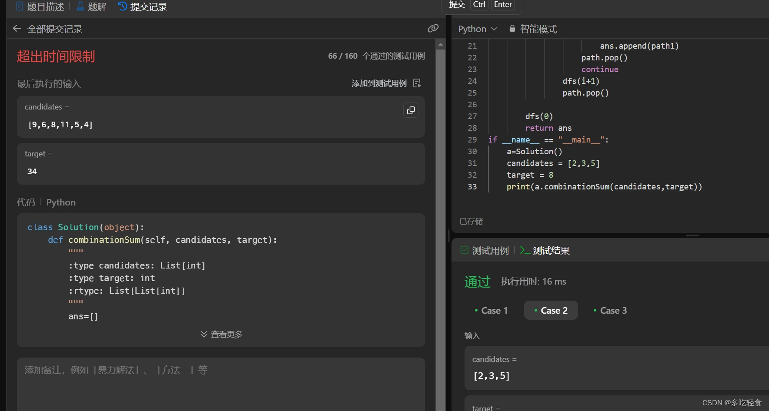This screenshot has width=769, height=411.
Task: Click line 33 print statement in editor
Action: tap(604, 187)
